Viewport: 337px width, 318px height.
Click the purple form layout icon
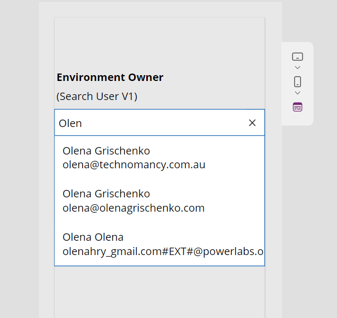(297, 107)
